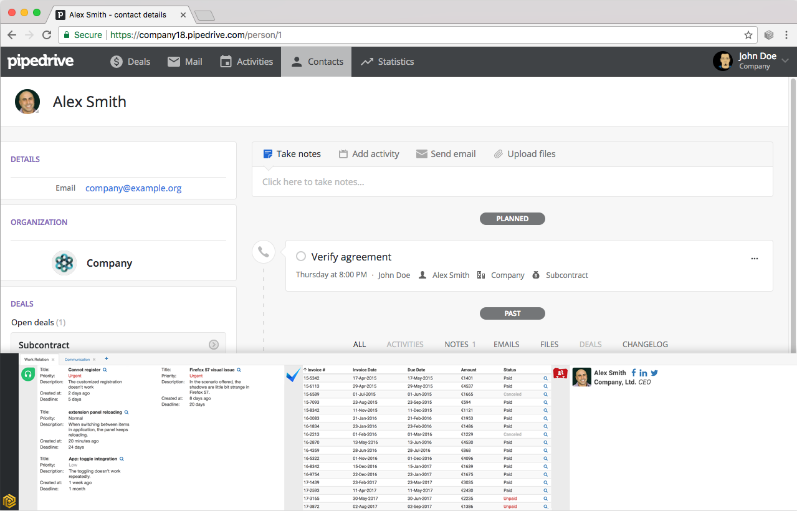Viewport: 797px width, 511px height.
Task: Filter past items by ACTIVITIES
Action: click(405, 345)
